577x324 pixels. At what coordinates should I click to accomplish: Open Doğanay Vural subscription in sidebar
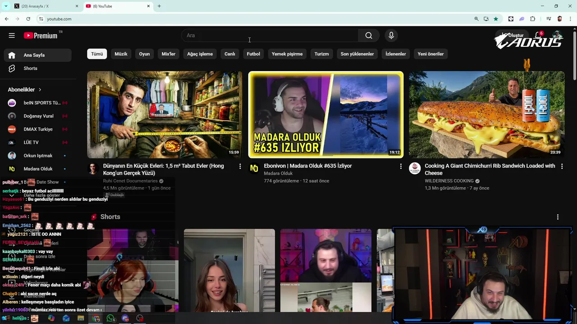(x=38, y=116)
